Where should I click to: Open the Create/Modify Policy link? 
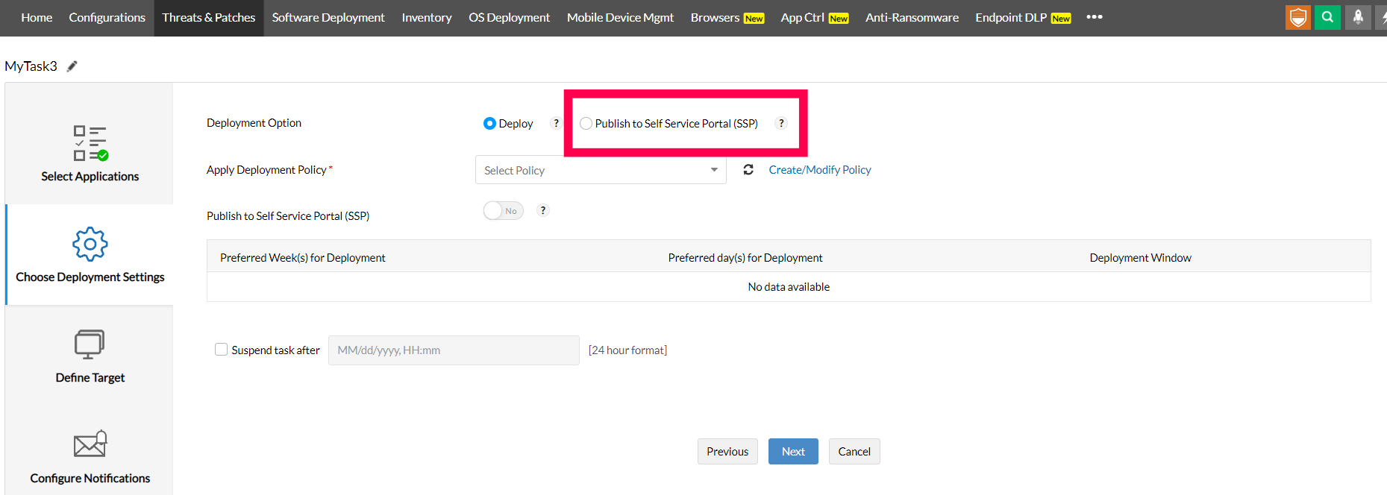click(x=820, y=170)
